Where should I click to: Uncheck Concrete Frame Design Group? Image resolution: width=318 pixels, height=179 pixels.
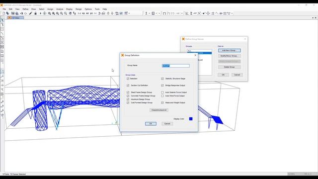click(128, 96)
